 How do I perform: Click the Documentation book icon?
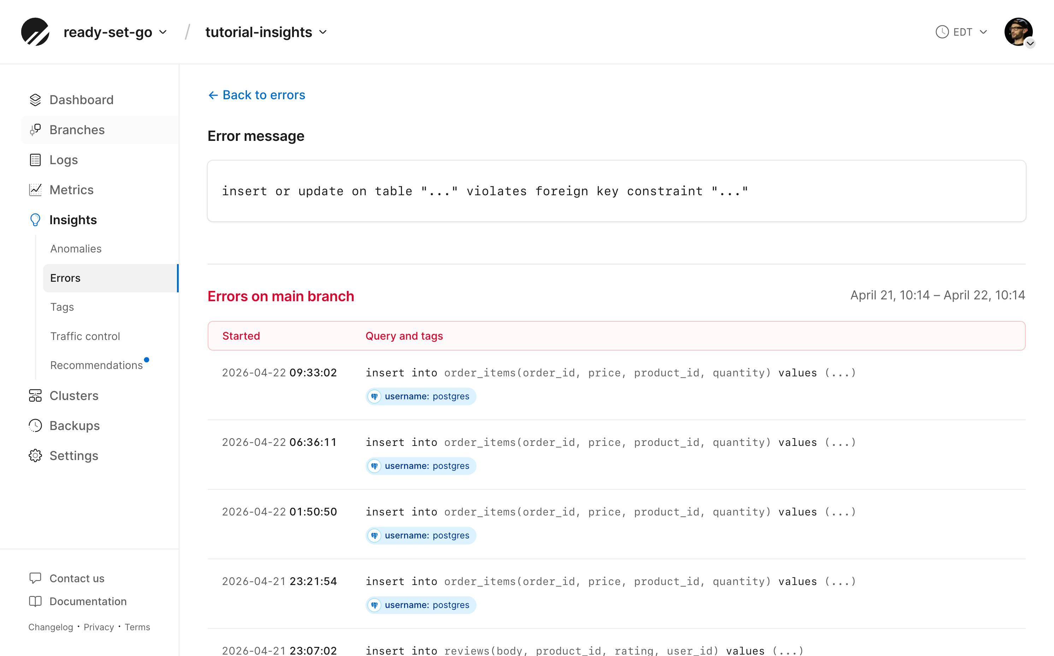coord(35,601)
